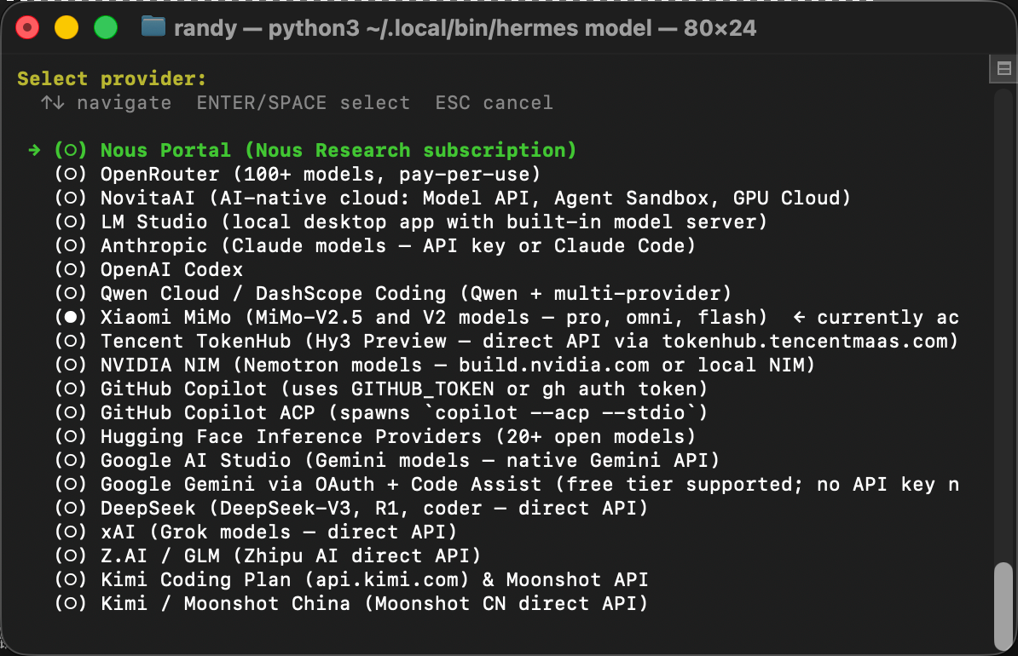Select Google AI Studio provider line
Viewport: 1018px width, 656px height.
coord(388,461)
